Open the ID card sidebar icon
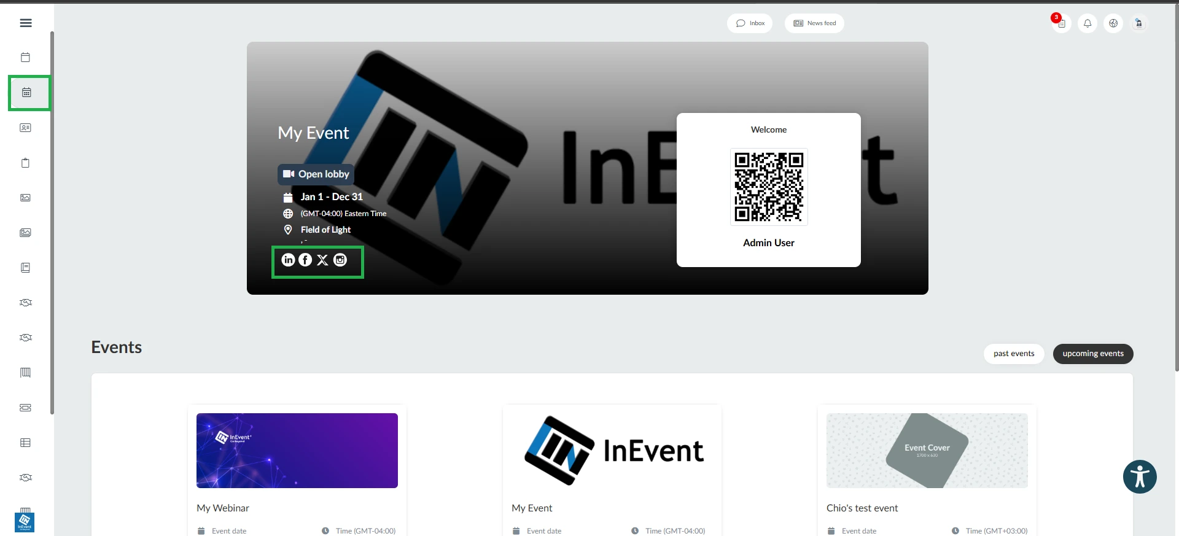 [25, 128]
